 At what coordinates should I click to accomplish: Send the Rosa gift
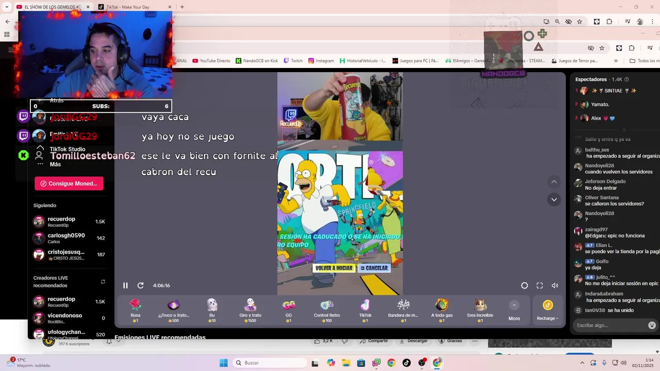point(135,310)
